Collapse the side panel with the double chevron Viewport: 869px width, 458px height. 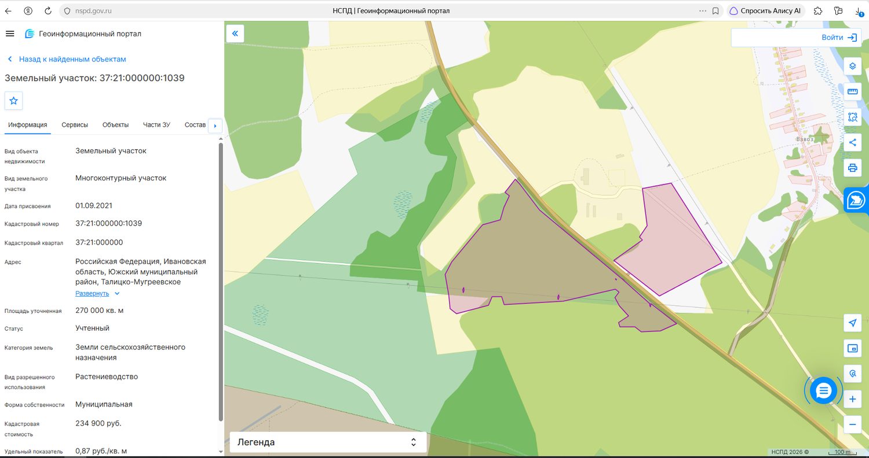pyautogui.click(x=235, y=34)
